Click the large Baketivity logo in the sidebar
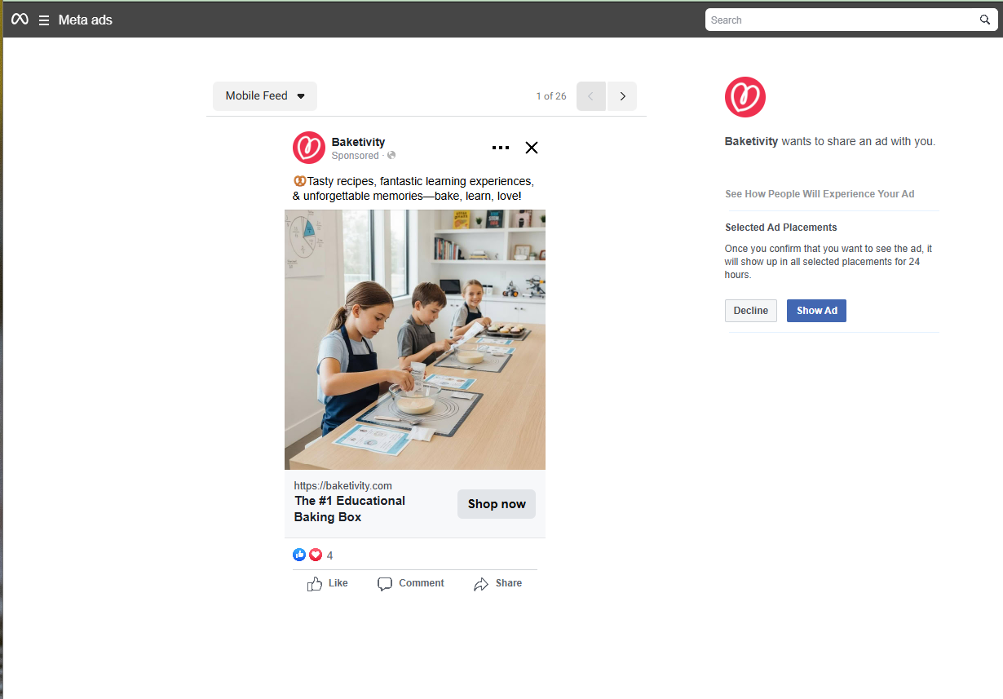Screen dimensions: 1003x699 pos(745,97)
